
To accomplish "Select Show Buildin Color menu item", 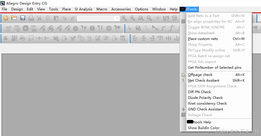I will [x=216, y=128].
